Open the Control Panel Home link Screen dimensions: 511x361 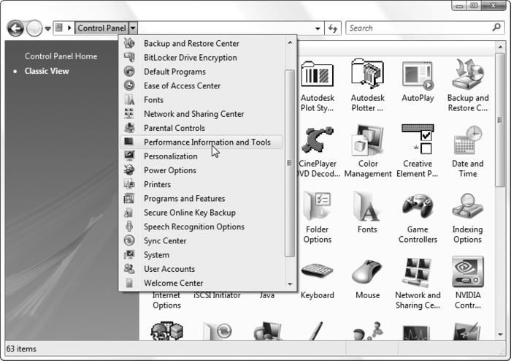click(61, 56)
